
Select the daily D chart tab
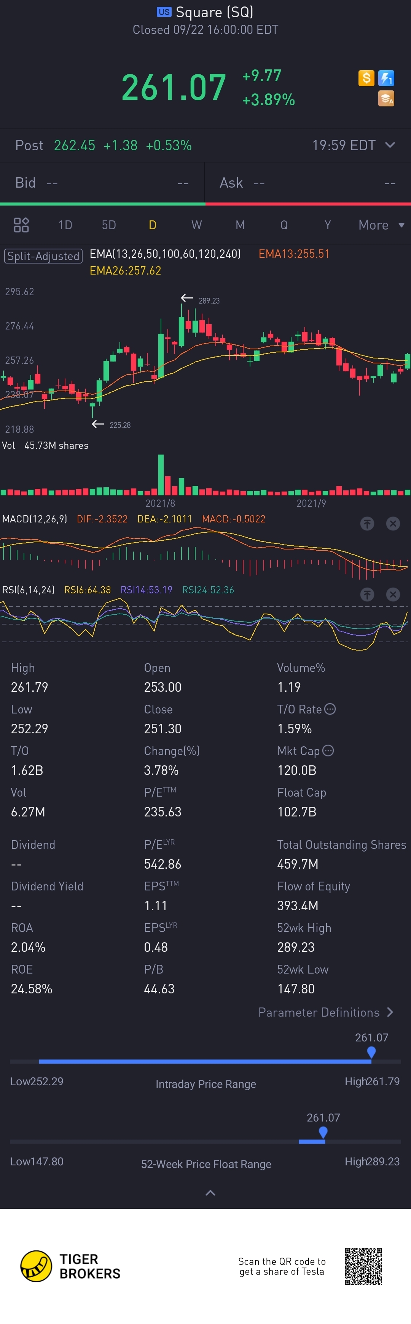click(x=152, y=225)
